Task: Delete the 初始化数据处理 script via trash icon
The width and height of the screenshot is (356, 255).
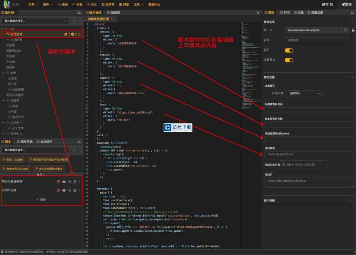Action: 75,182
